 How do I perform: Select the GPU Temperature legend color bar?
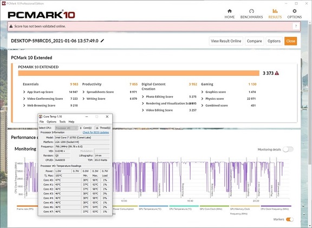pyautogui.click(x=153, y=206)
